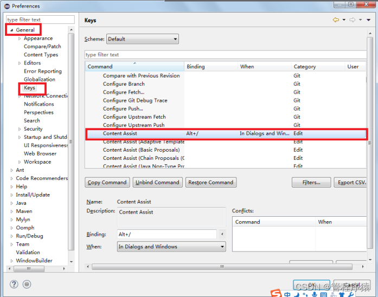
Task: Select Configure Git Debug Trace row
Action: (x=226, y=100)
